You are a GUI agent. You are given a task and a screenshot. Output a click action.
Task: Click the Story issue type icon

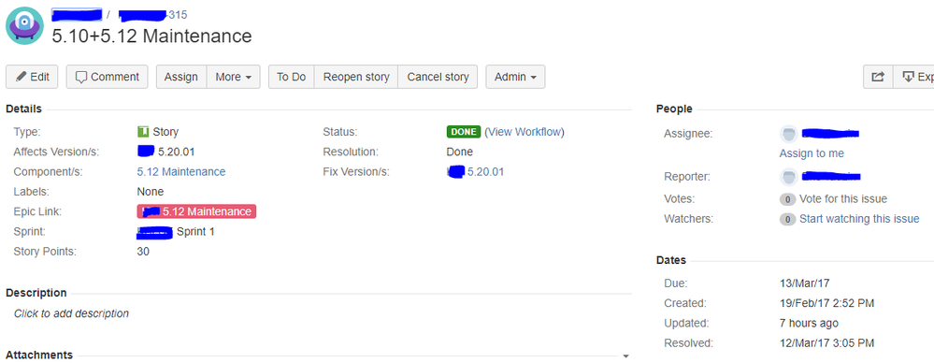tap(142, 132)
